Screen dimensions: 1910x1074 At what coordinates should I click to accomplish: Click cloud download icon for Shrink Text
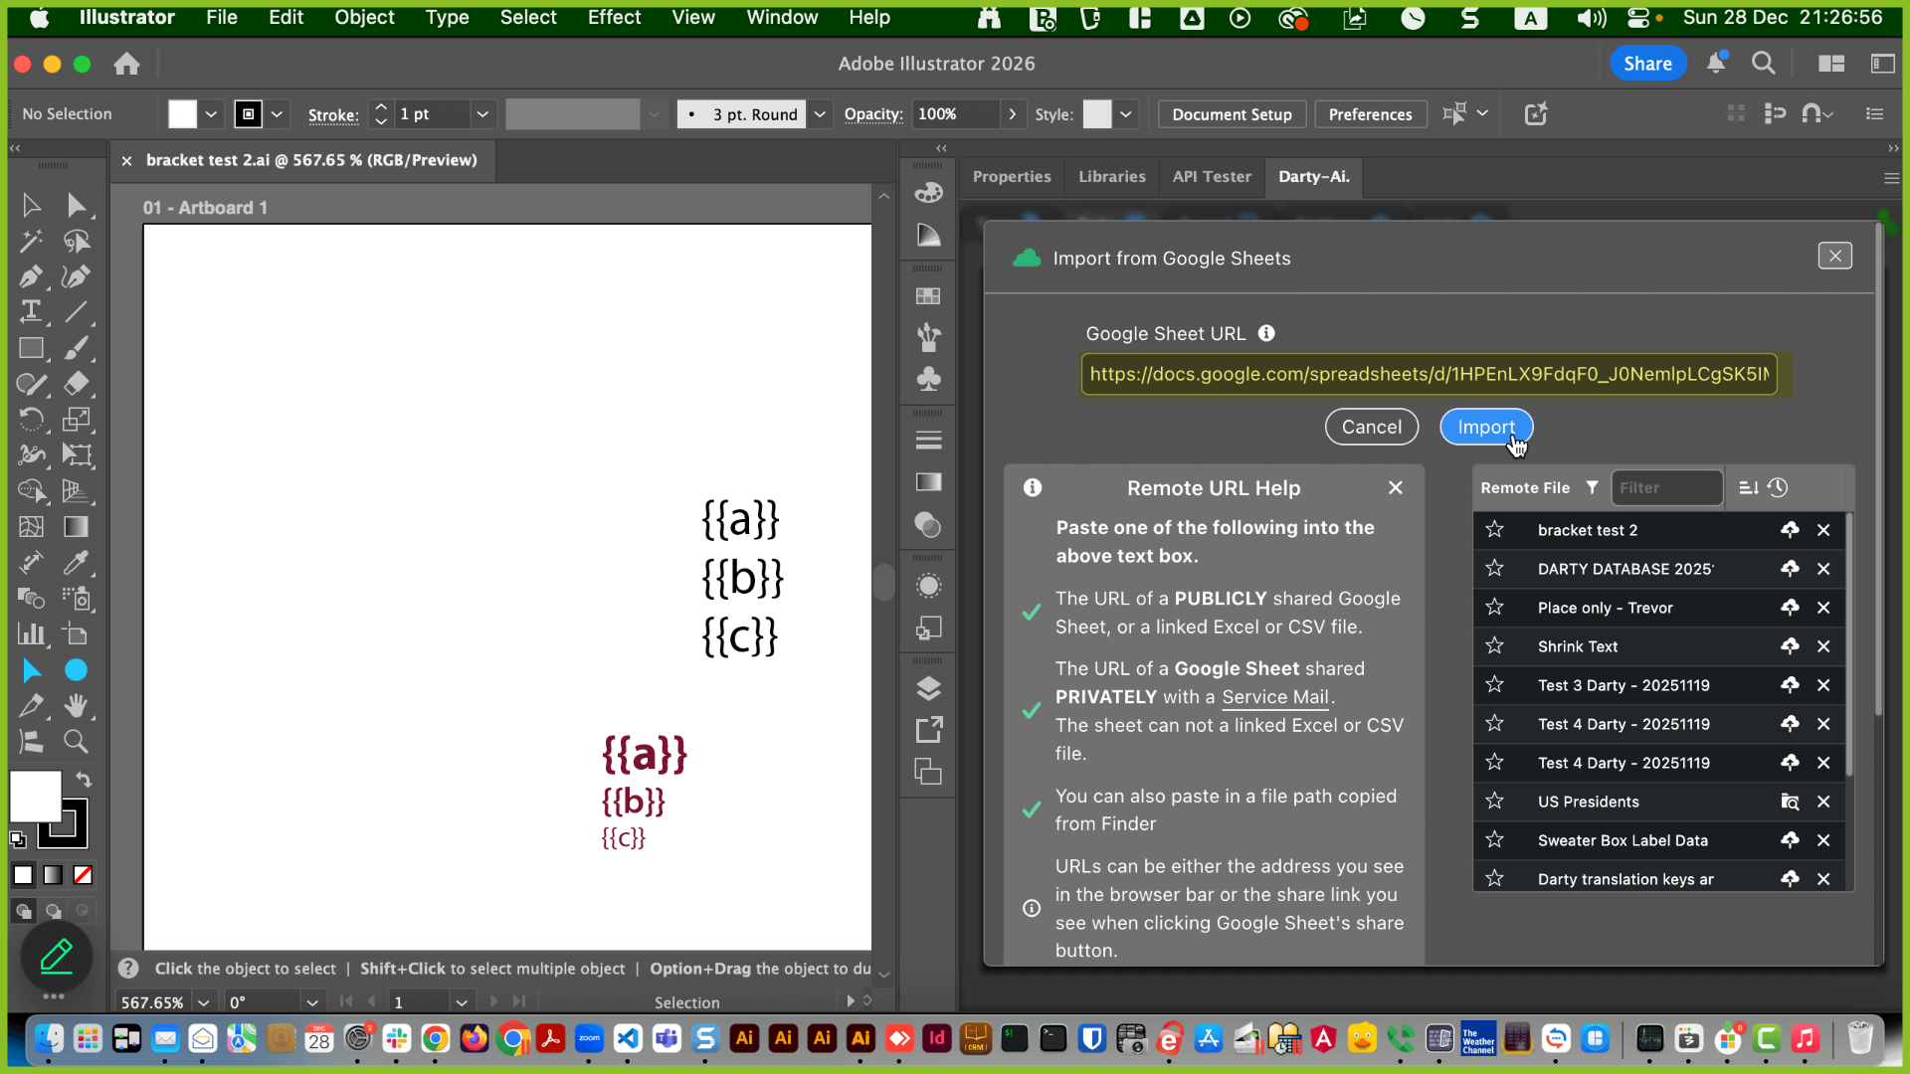tap(1790, 646)
